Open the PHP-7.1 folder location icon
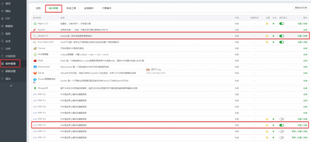Viewport: 311px width, 142px height. click(x=267, y=131)
